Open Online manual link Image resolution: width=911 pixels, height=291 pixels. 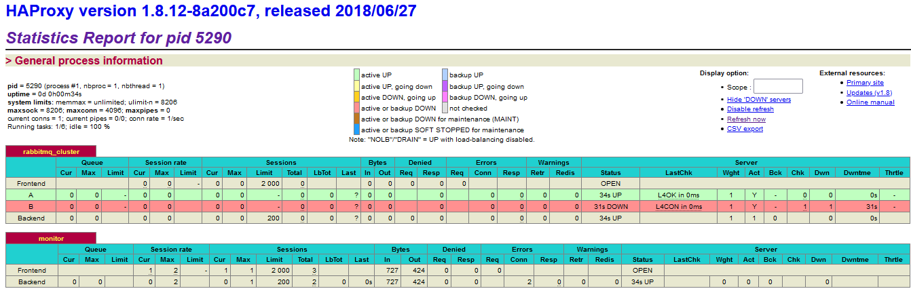(870, 102)
